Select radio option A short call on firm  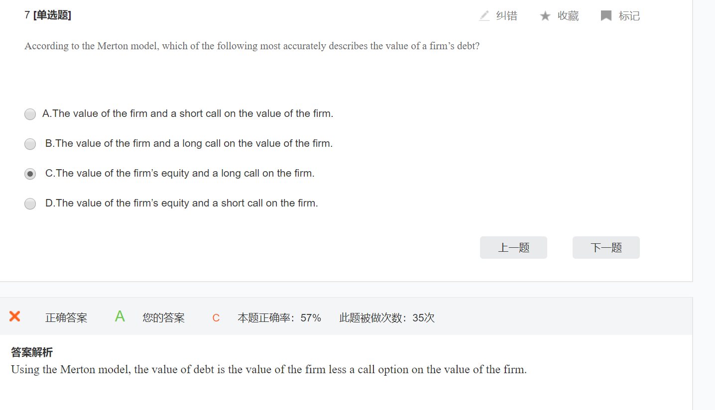[30, 114]
